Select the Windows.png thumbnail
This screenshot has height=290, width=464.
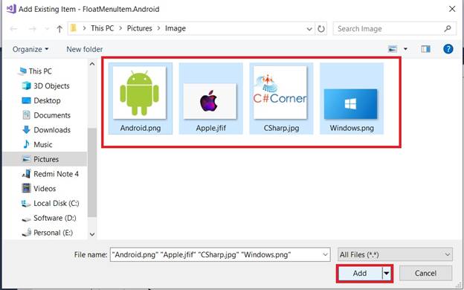tap(351, 104)
